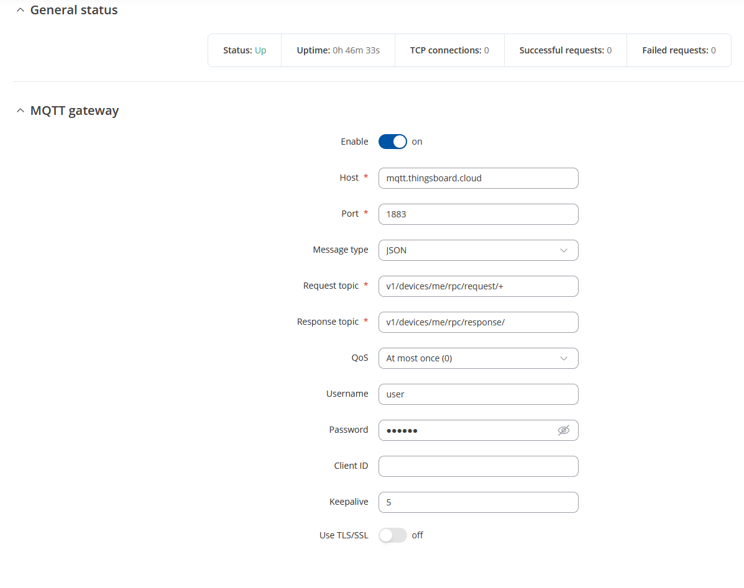The height and width of the screenshot is (588, 744).
Task: Select the empty Client ID field
Action: (478, 466)
